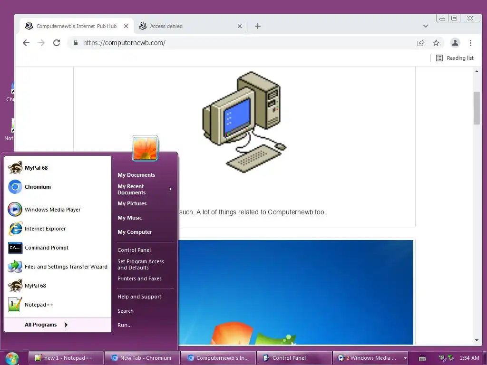Click the keyboard icon in system tray
This screenshot has height=365, width=487.
(422, 358)
